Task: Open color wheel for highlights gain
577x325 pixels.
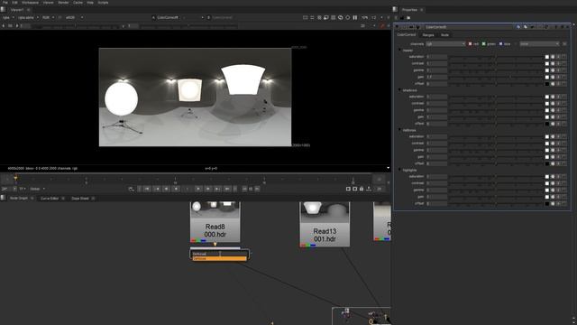Action: (553, 197)
